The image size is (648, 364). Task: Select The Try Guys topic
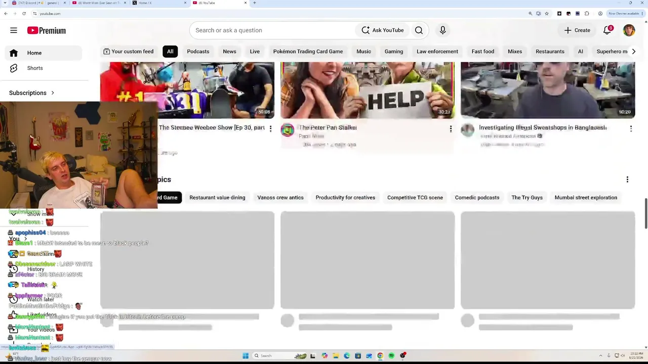click(x=527, y=198)
